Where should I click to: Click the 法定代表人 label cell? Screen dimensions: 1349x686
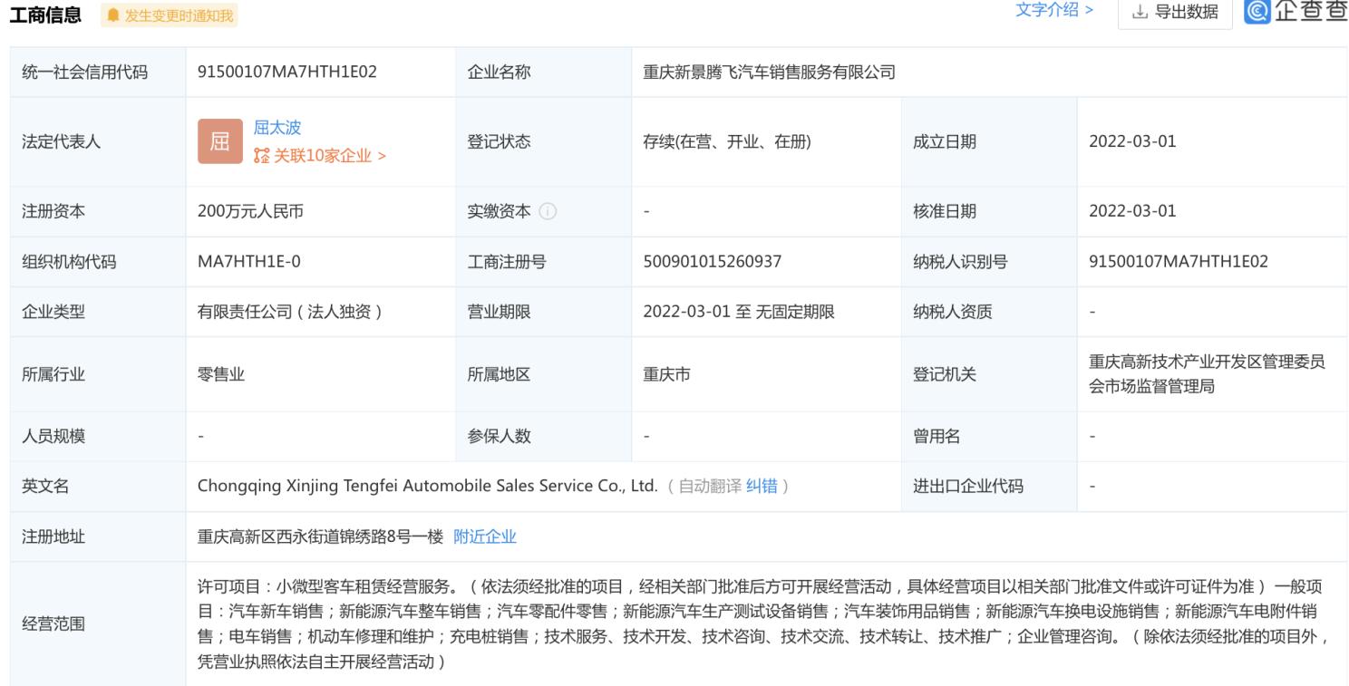(x=97, y=141)
